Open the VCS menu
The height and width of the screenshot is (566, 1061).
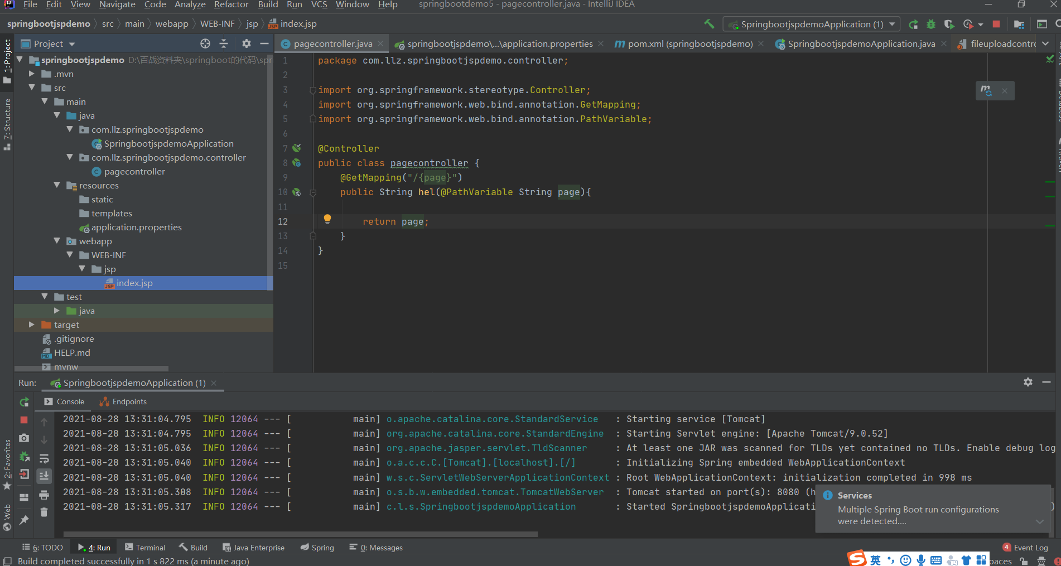(x=319, y=4)
